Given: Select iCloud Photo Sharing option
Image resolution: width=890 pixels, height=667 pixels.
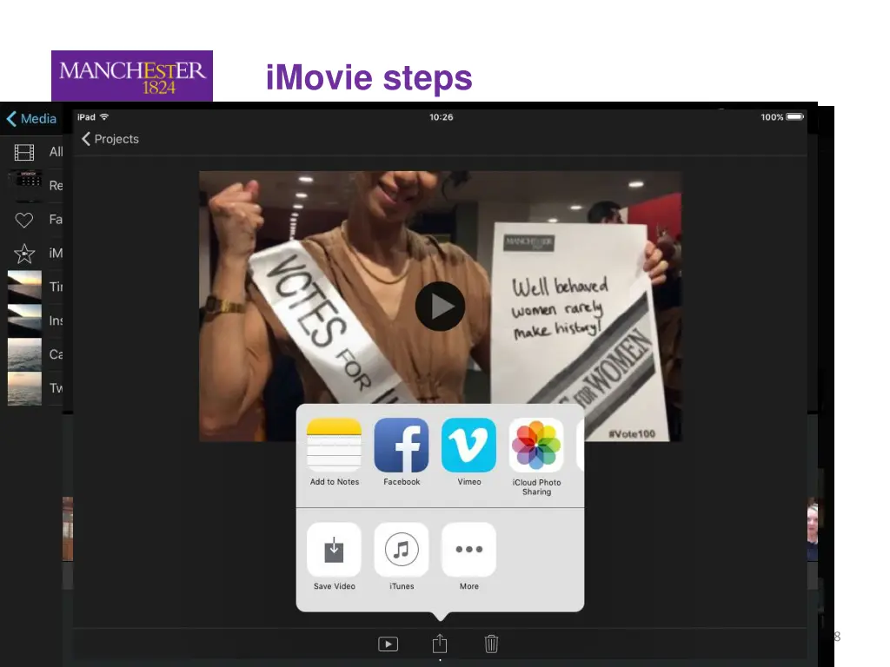Looking at the screenshot, I should (x=536, y=446).
